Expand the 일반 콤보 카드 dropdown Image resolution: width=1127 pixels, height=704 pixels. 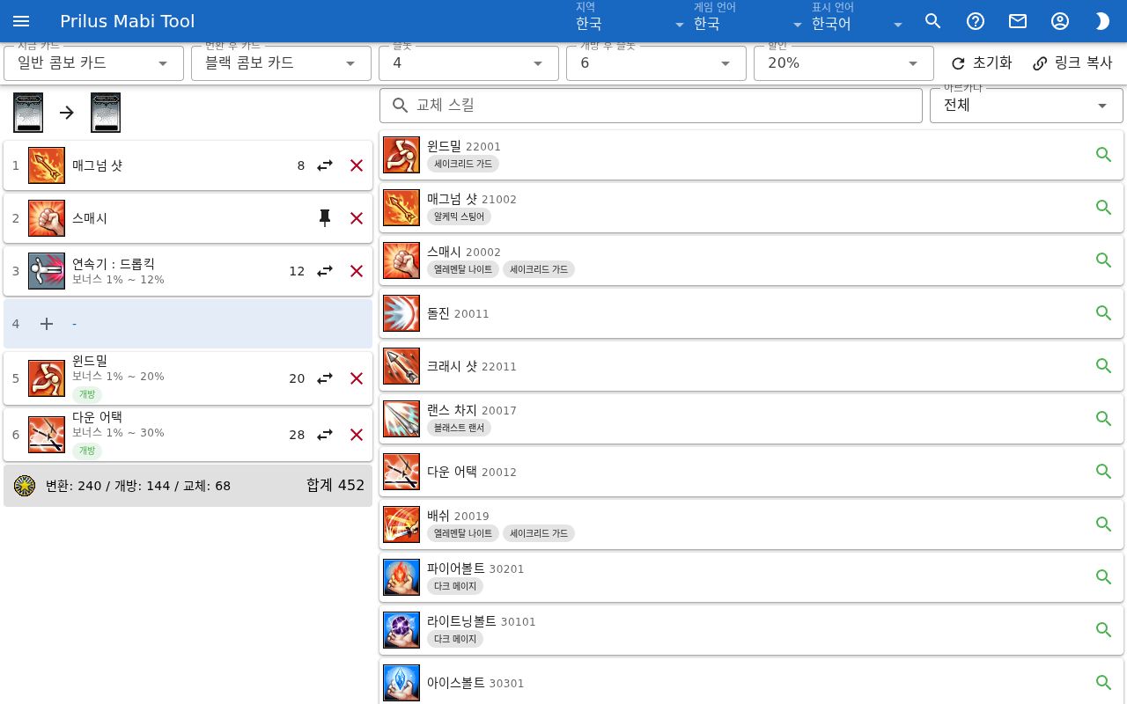93,63
